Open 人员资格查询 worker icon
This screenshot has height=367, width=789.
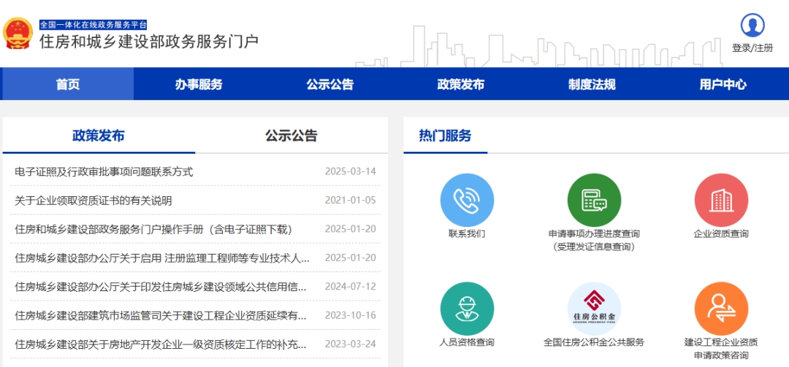467,309
